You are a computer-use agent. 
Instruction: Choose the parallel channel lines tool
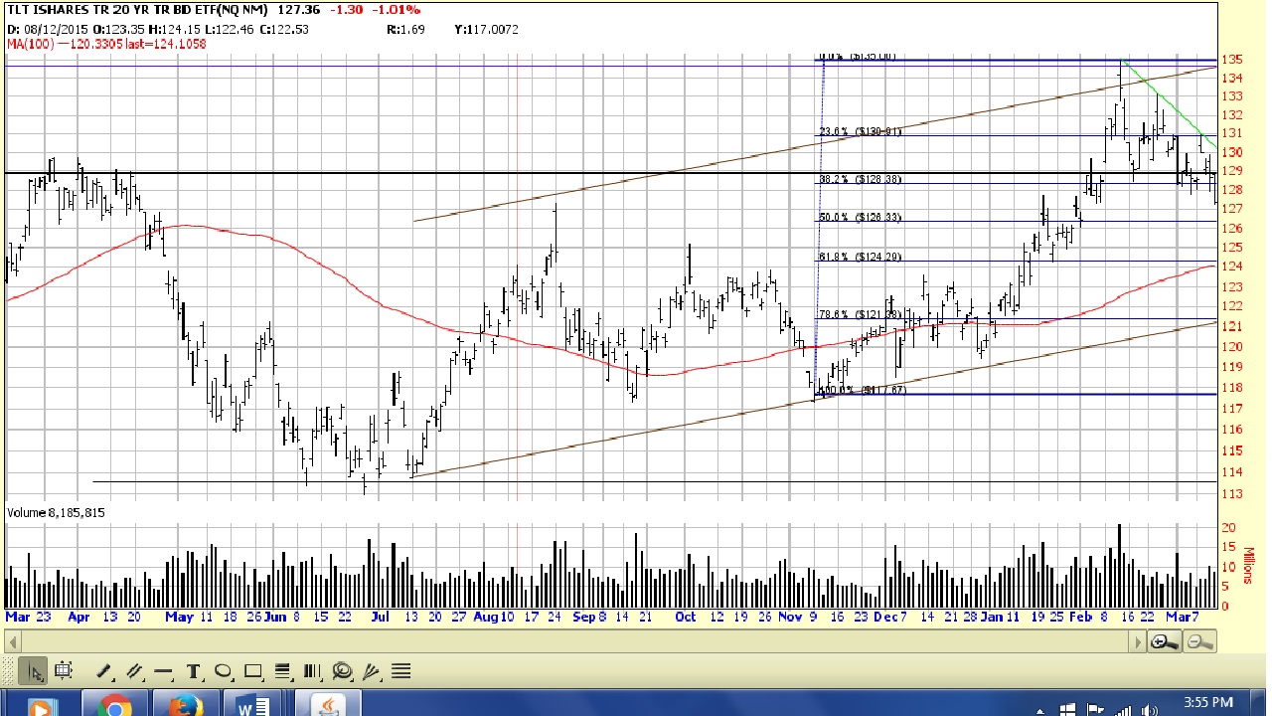coord(134,671)
